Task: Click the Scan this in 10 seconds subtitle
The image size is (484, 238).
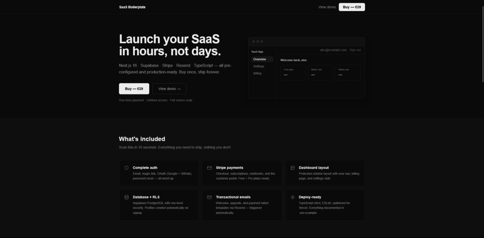Action: 175,148
